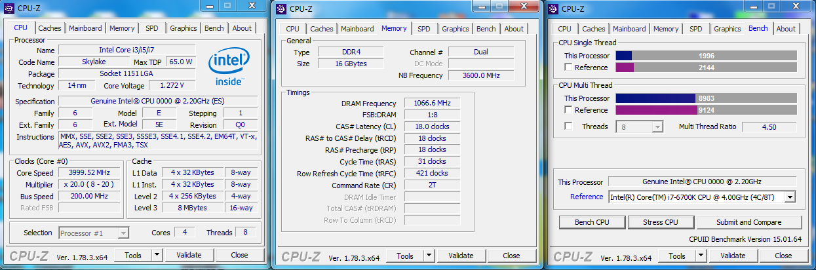The image size is (816, 270).
Task: Click the Level 3 cache value 8 MBytes
Action: tap(192, 208)
